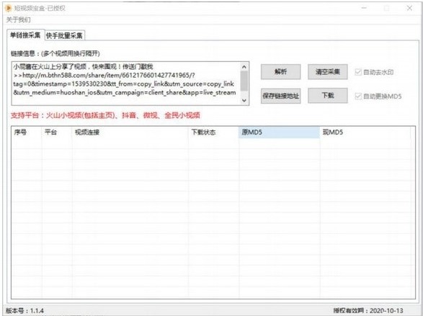Click the 版本号：1.1.4 status text
The width and height of the screenshot is (423, 316).
click(25, 311)
